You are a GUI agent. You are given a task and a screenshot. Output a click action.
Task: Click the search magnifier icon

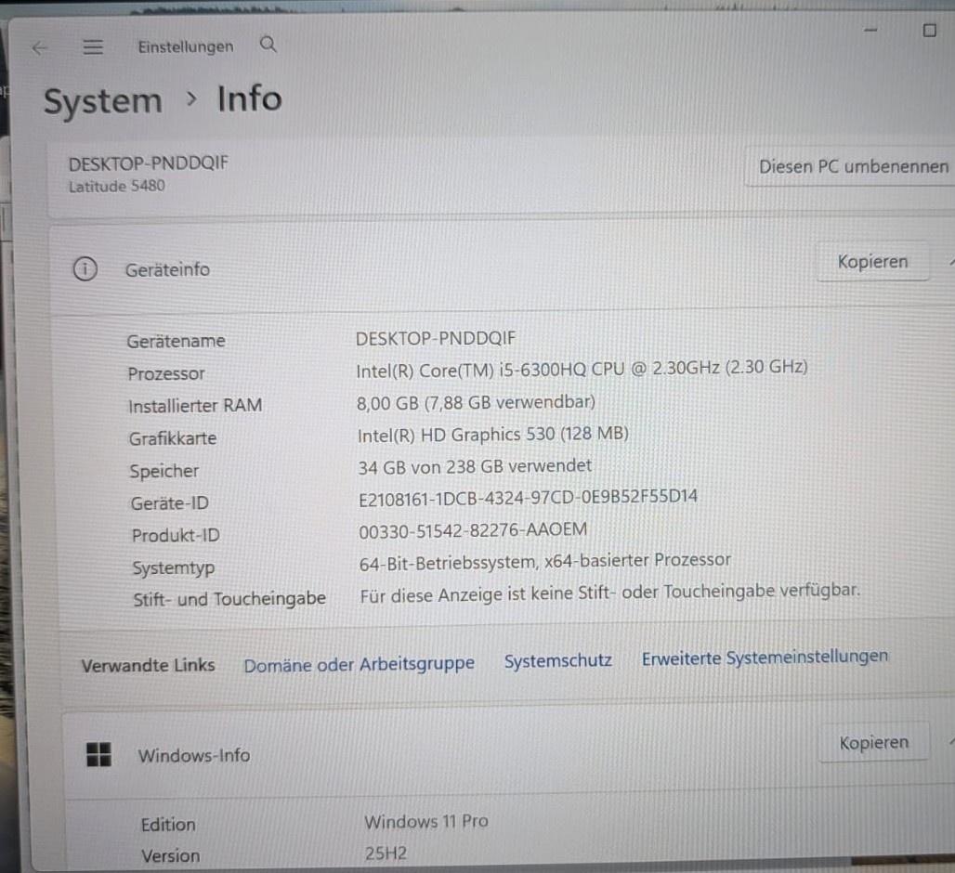(268, 45)
